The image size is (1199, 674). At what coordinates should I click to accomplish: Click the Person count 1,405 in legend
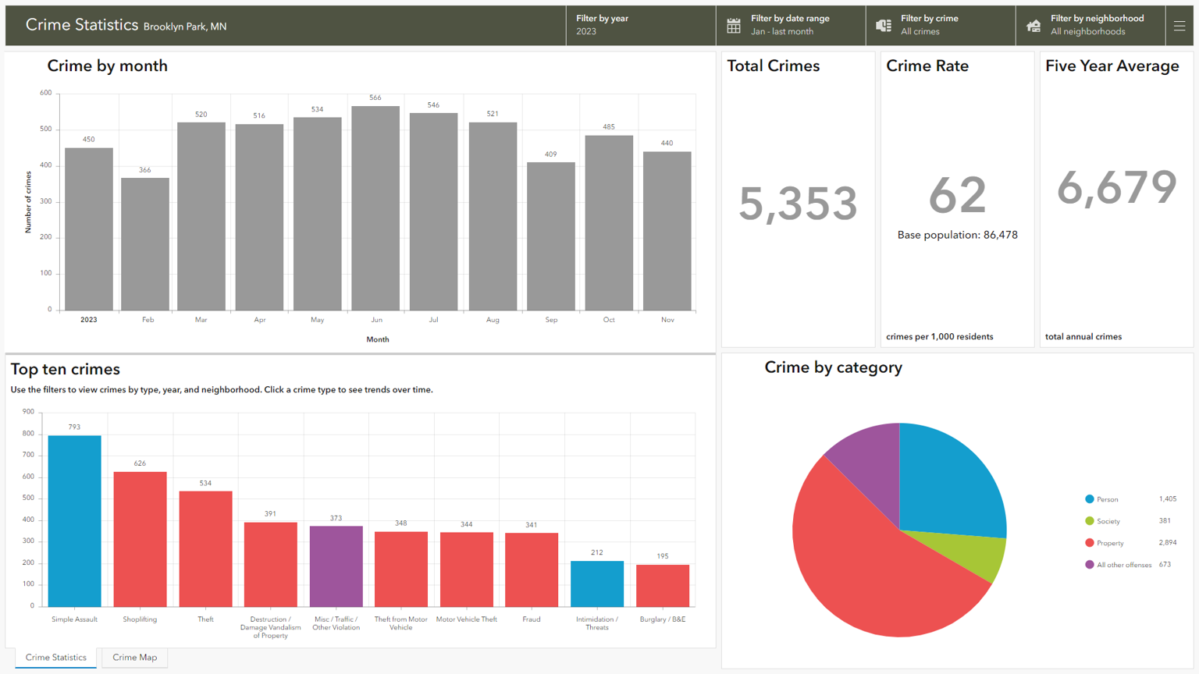(1168, 499)
